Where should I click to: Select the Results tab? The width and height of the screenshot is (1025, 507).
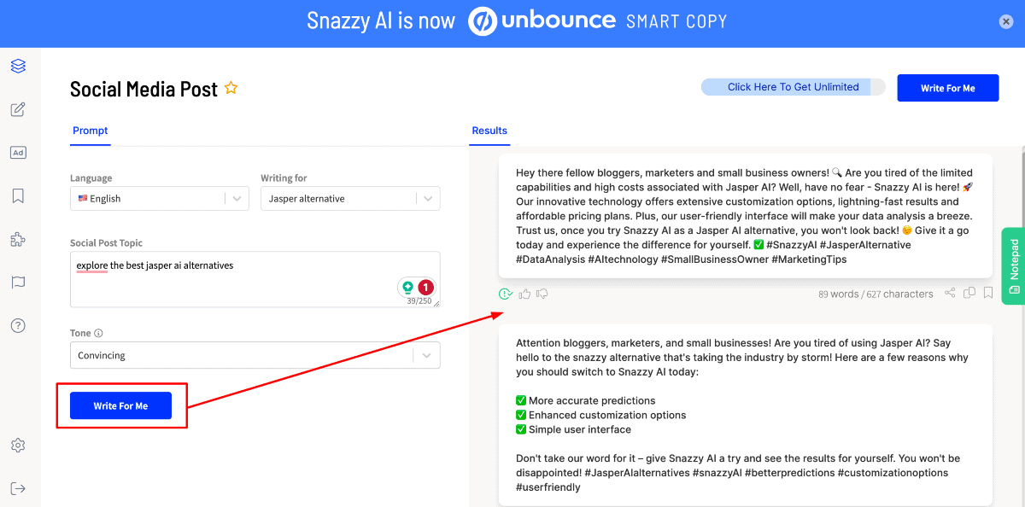click(x=489, y=131)
